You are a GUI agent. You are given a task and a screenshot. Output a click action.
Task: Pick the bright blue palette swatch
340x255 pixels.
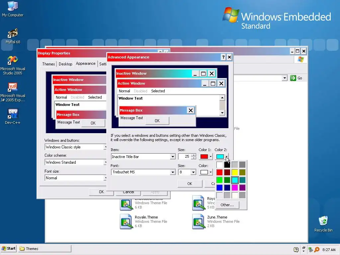(219, 188)
